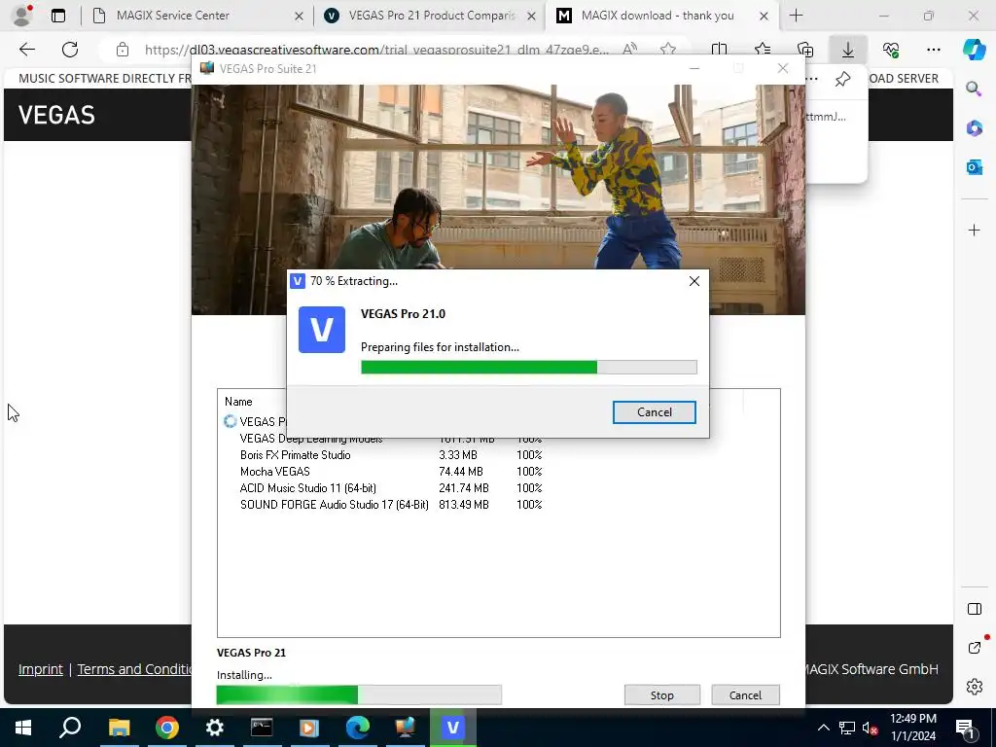
Task: Open File Explorer from taskbar
Action: pyautogui.click(x=119, y=728)
